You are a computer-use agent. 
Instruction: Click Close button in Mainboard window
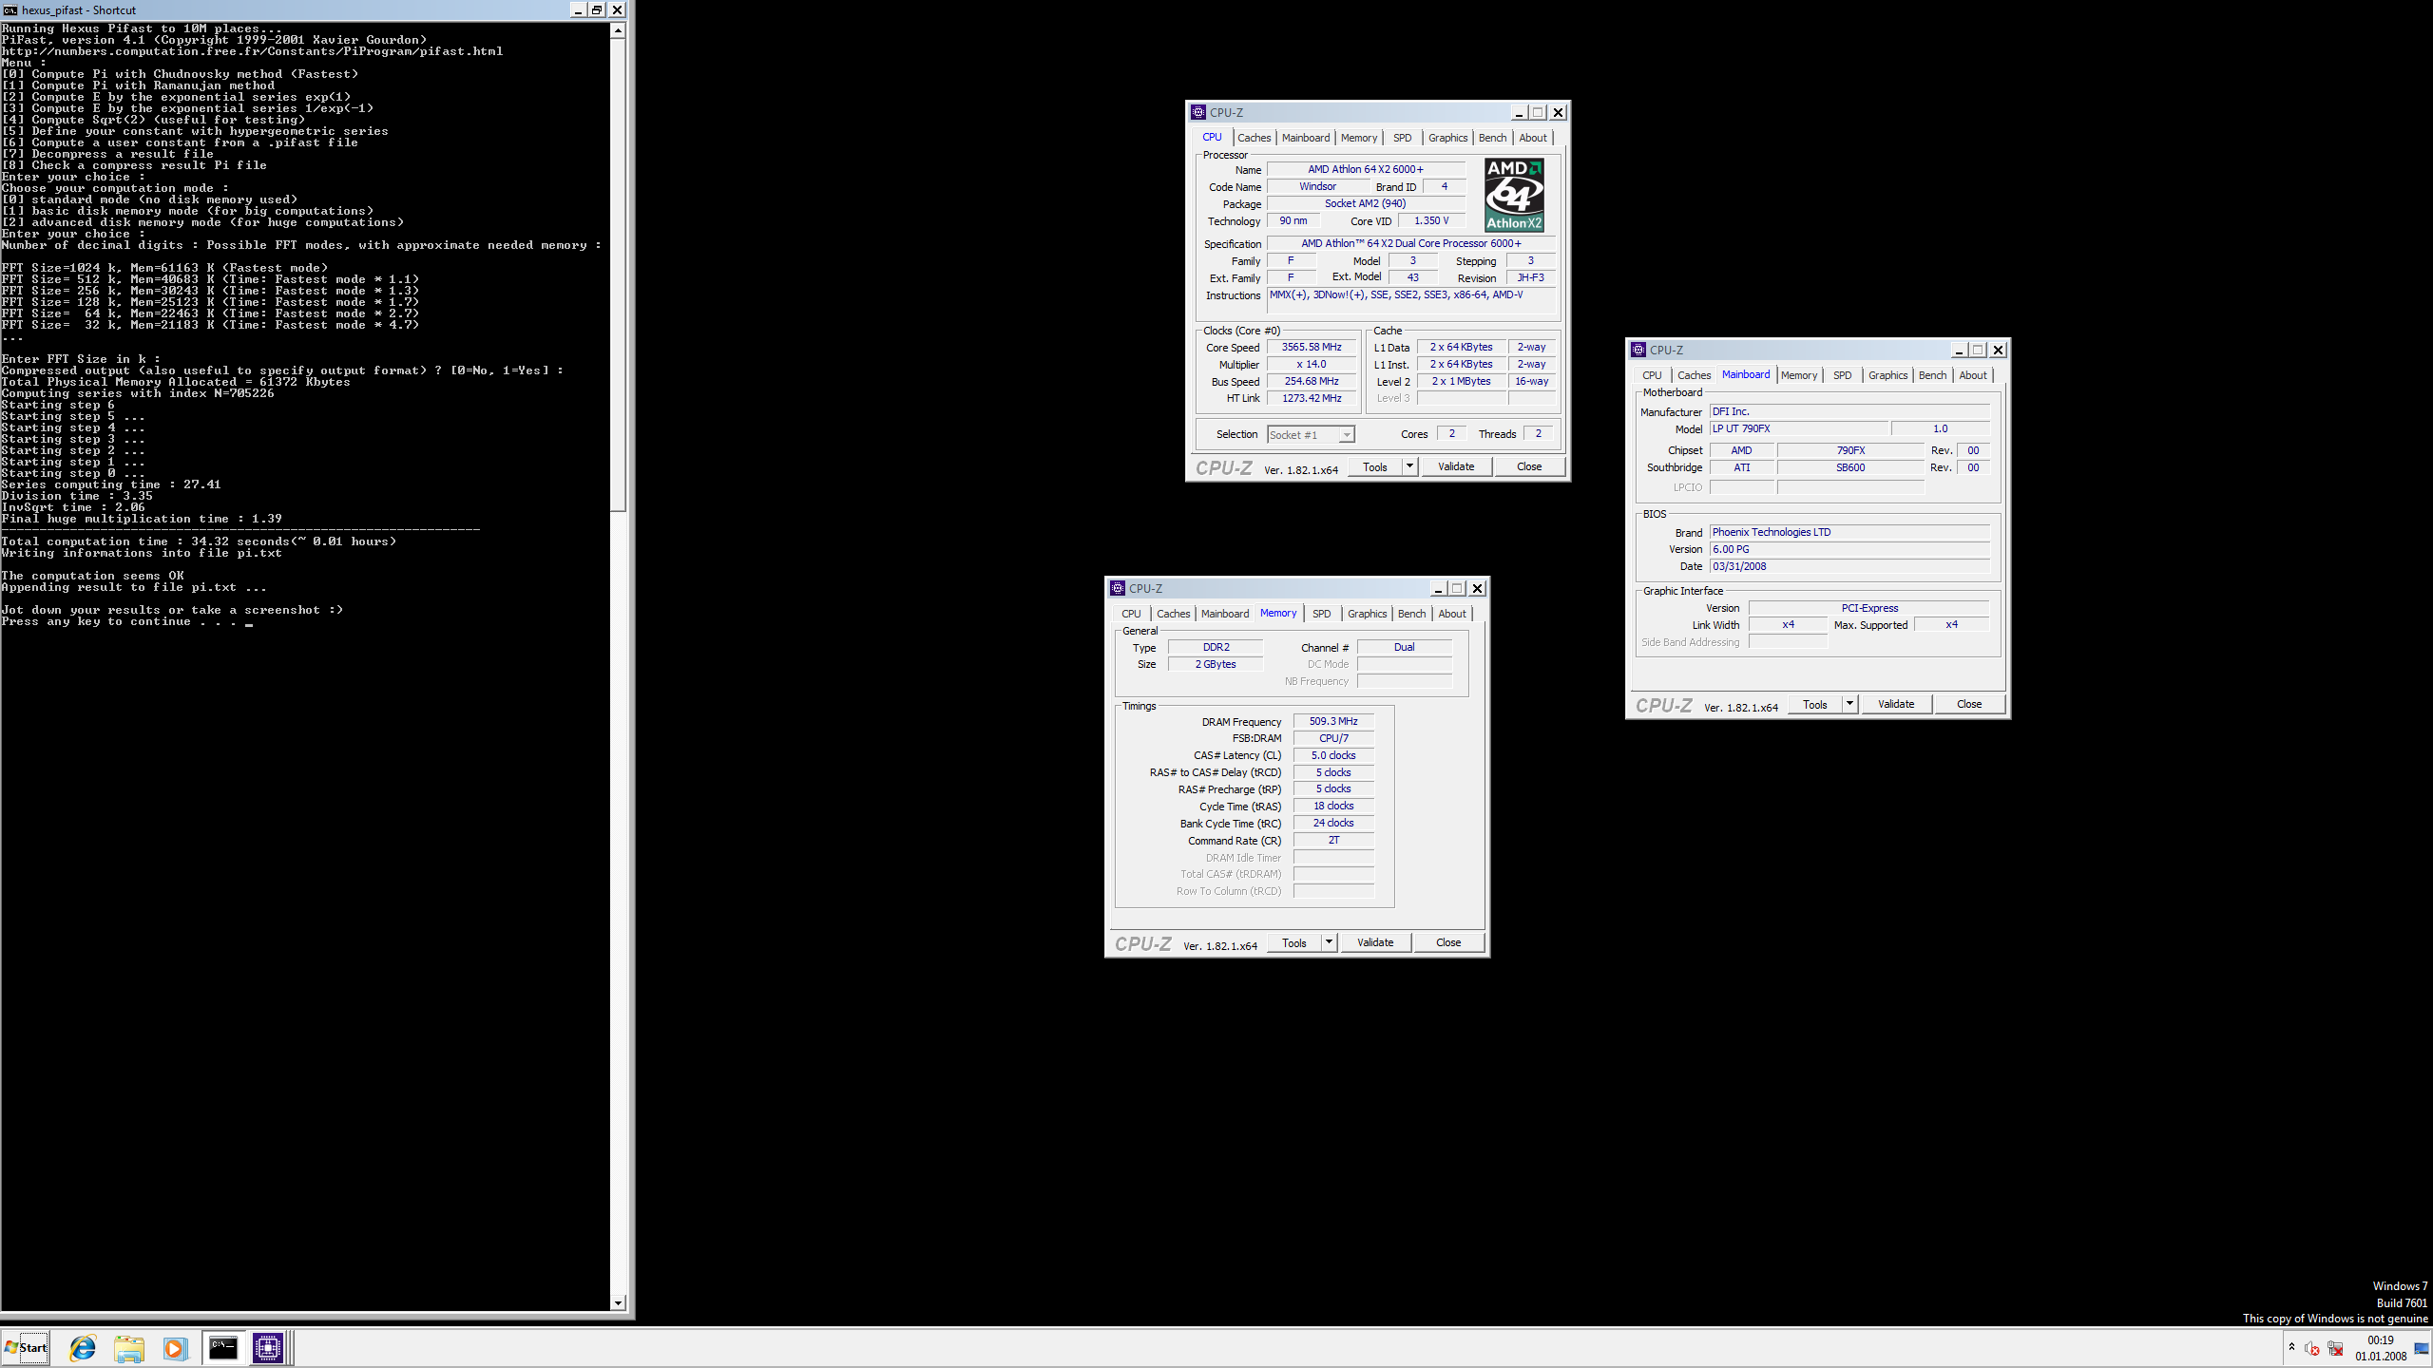(x=1969, y=704)
